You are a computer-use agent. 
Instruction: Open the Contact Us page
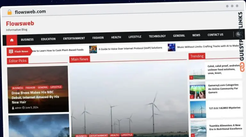[215, 35]
